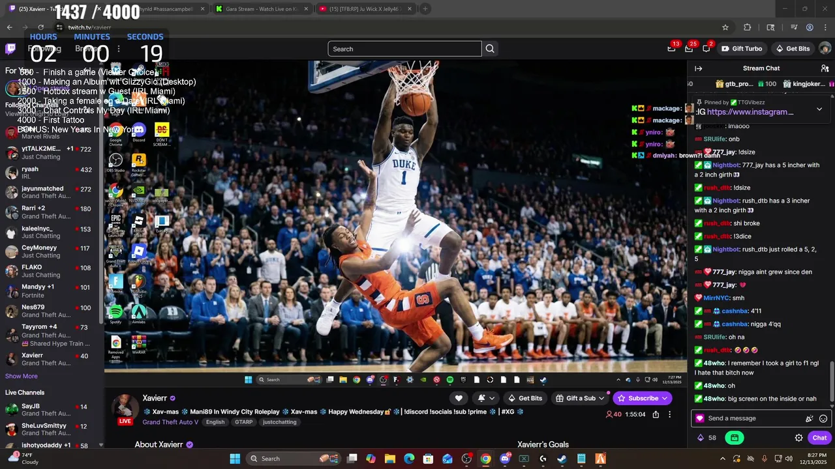Open stream more options three dots

[x=669, y=414]
